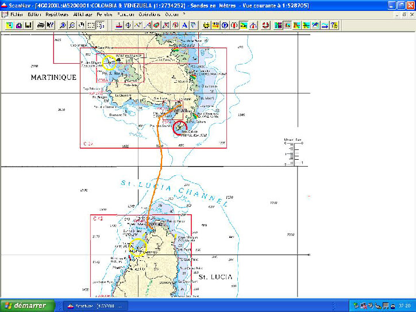This screenshot has width=416, height=312.
Task: Open the Edition menu
Action: tap(34, 13)
